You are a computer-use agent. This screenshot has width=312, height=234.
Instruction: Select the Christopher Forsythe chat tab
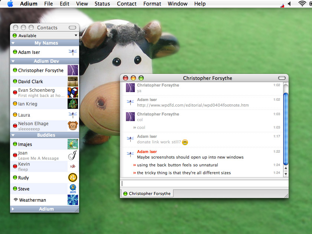[147, 194]
